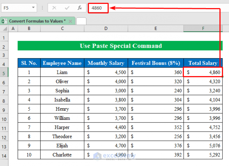Select column B header
Image resolution: width=229 pixels, height=166 pixels.
tap(29, 29)
